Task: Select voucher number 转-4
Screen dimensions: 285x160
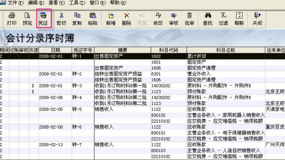Action: click(x=77, y=98)
